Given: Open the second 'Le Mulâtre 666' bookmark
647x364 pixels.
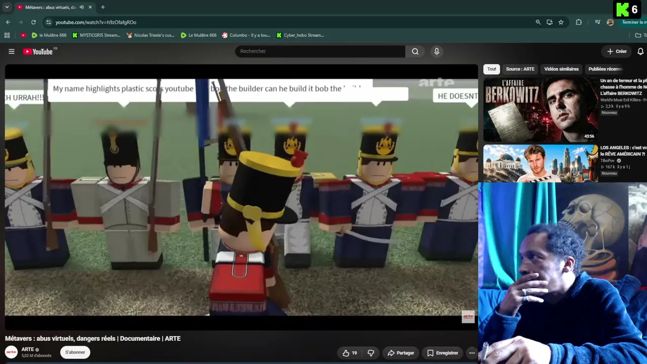Looking at the screenshot, I should 199,35.
